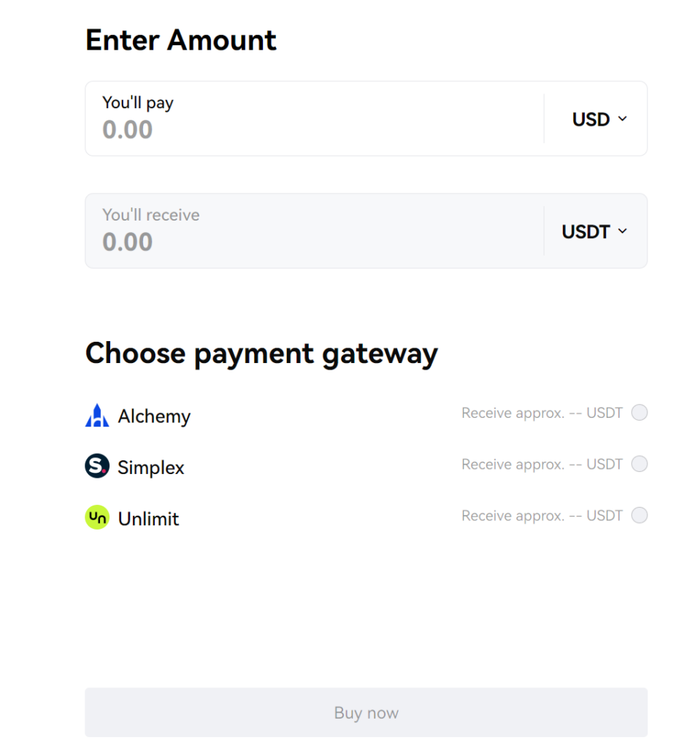Screen dimensions: 695x748
Task: Select the Alchemy radio button
Action: pyautogui.click(x=640, y=413)
